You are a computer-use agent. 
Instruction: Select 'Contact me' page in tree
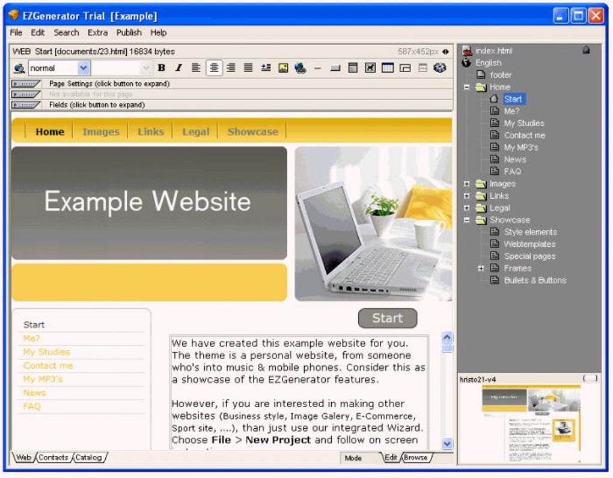(x=524, y=136)
